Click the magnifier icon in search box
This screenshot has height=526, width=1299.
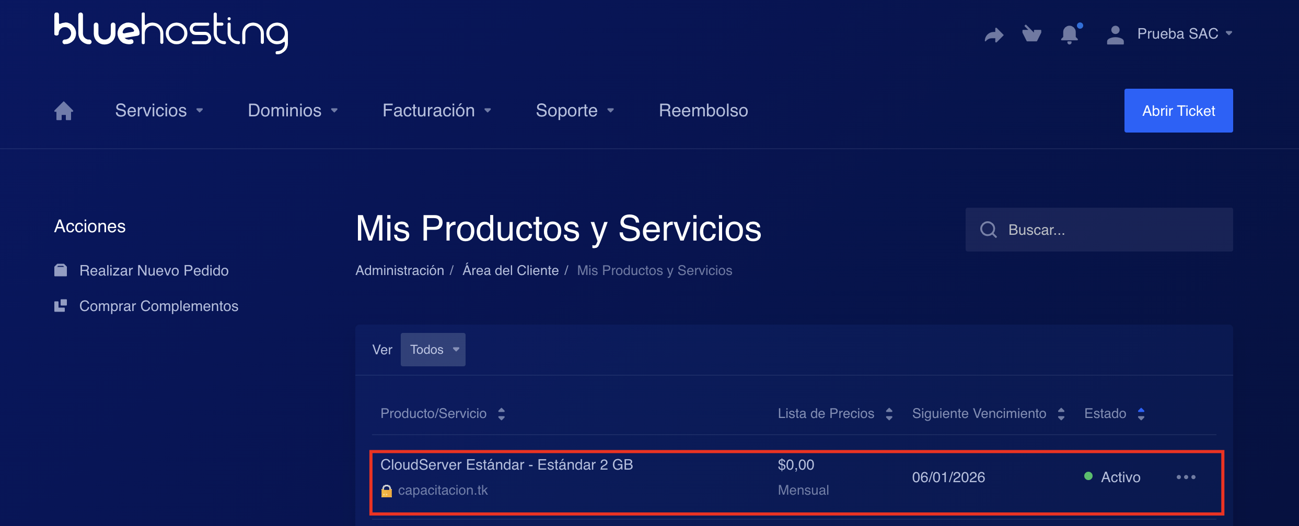click(988, 230)
